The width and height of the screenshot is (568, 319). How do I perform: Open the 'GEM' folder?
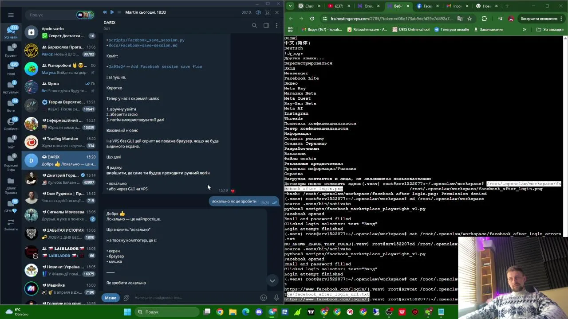(x=11, y=206)
